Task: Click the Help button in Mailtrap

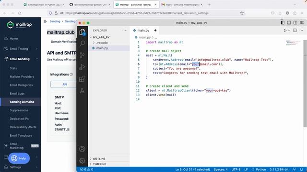Action: pos(19,158)
